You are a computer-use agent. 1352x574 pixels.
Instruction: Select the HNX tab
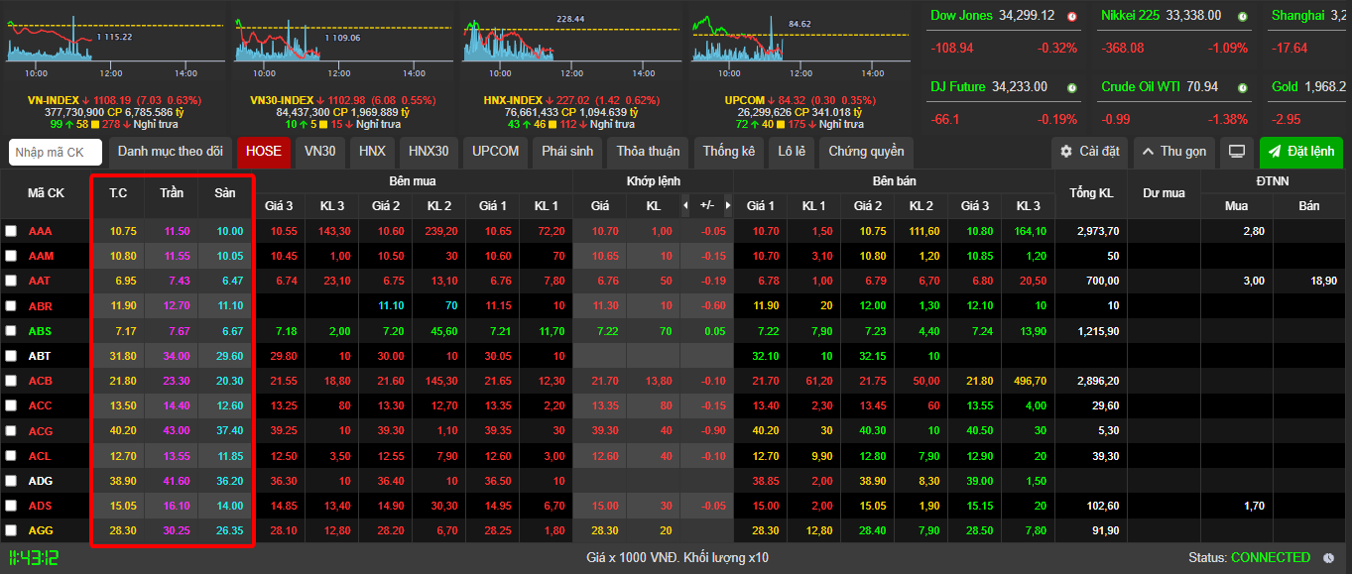pos(372,152)
